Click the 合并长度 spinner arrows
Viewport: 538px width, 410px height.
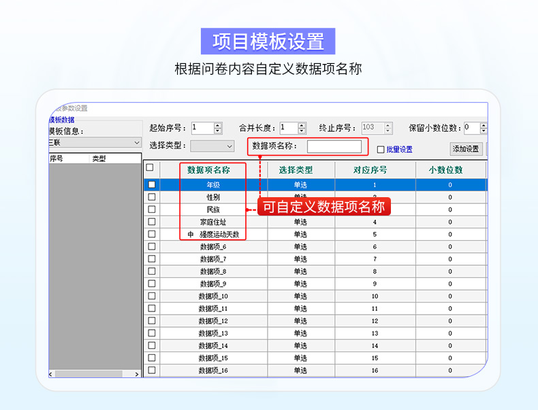coord(302,128)
